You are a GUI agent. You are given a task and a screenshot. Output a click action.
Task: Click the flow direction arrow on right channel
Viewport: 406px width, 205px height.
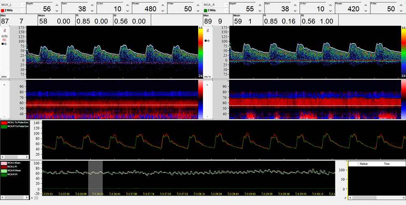pos(208,41)
